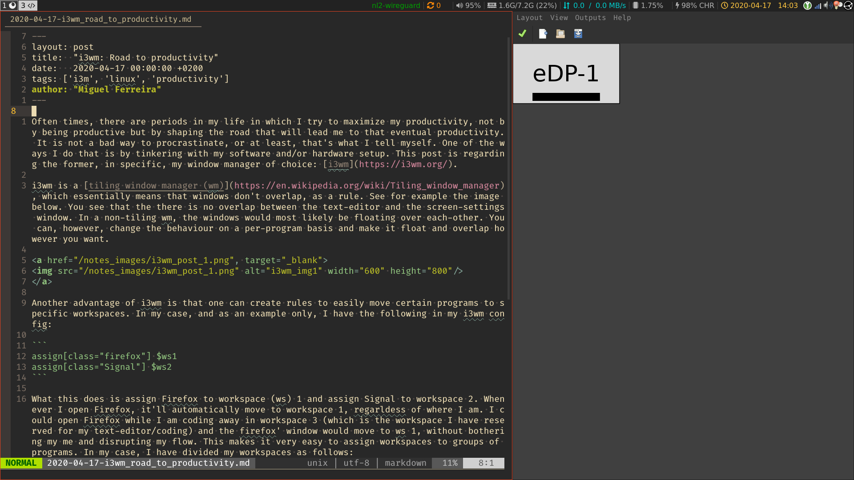Switch to workspace 1 in i3 bar
Screen dimensions: 854x480
click(9, 5)
